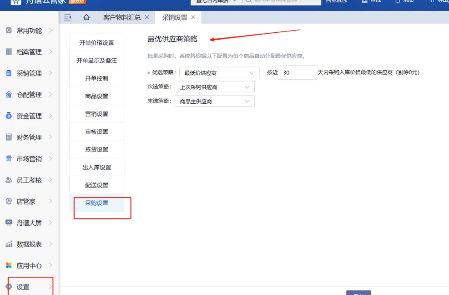Select 采购设置 in settings list
The height and width of the screenshot is (295, 449).
96,203
